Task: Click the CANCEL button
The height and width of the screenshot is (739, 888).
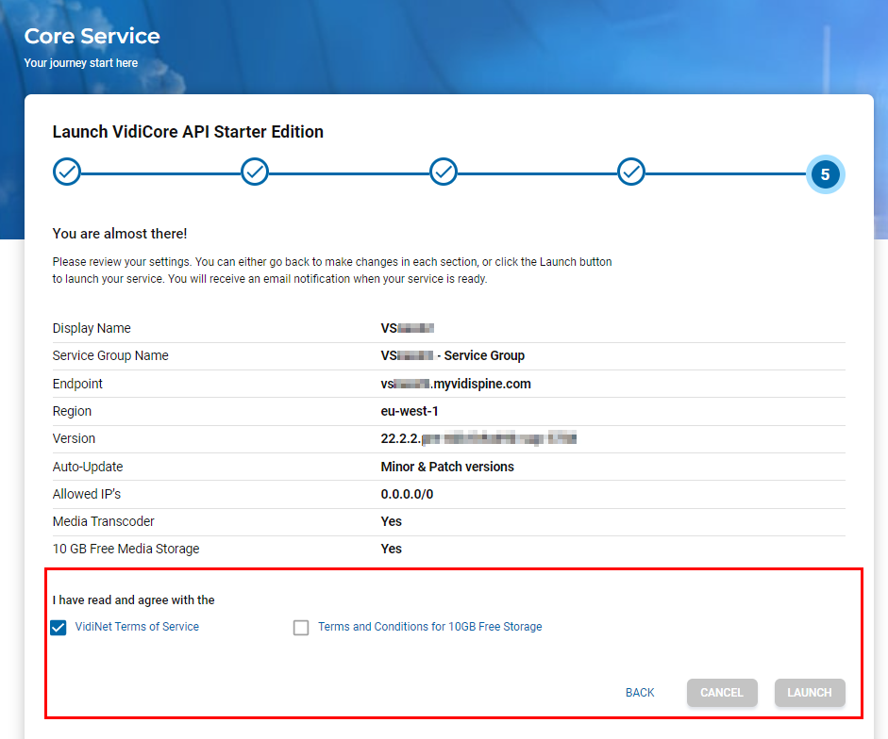Action: (x=722, y=693)
